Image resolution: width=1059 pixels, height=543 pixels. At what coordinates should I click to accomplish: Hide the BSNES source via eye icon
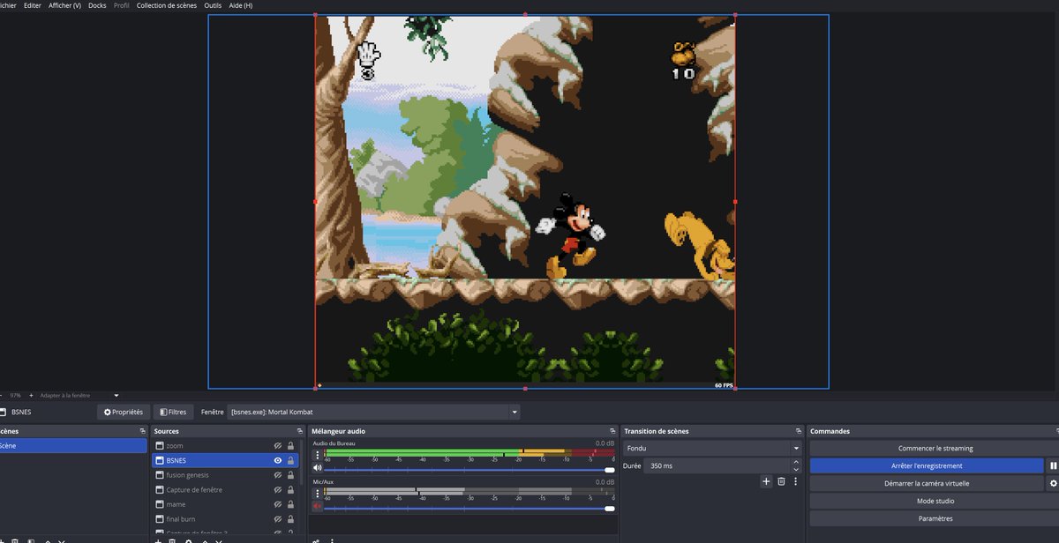[278, 460]
